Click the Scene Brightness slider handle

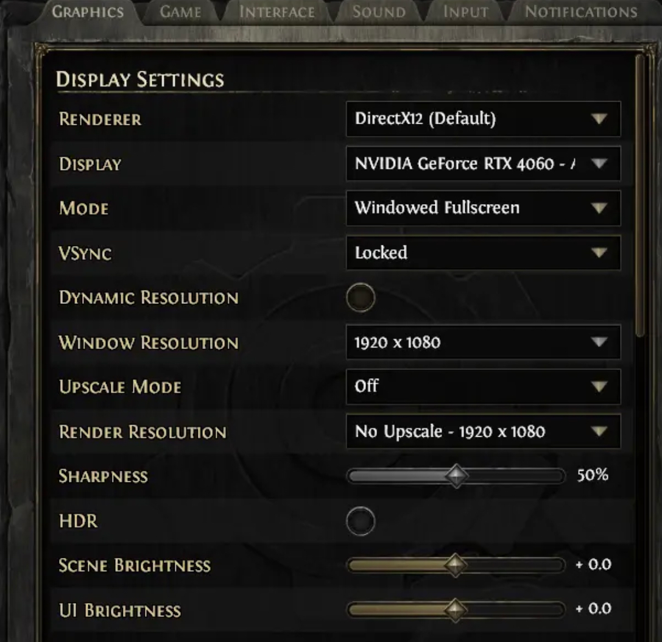point(455,565)
